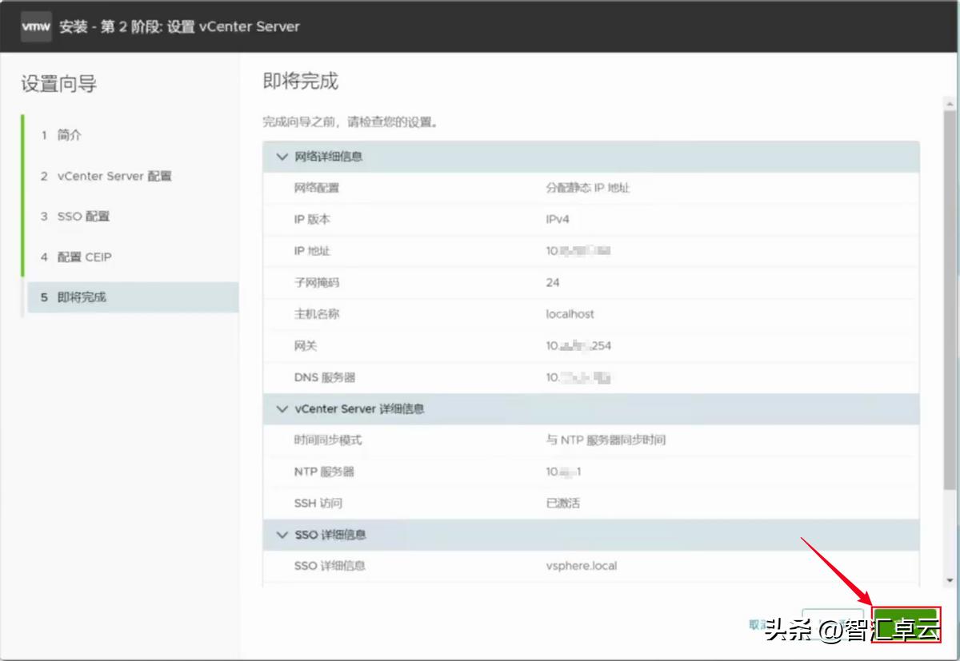Click the gateway value ending .254

(x=579, y=346)
